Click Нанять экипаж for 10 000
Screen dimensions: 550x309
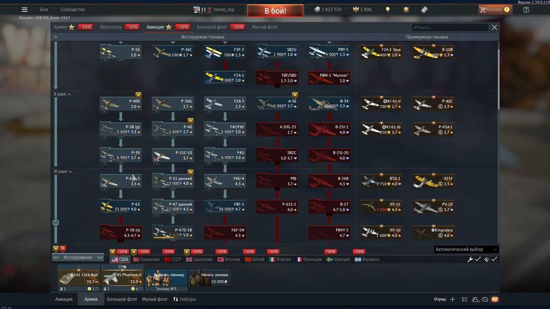tap(210, 278)
